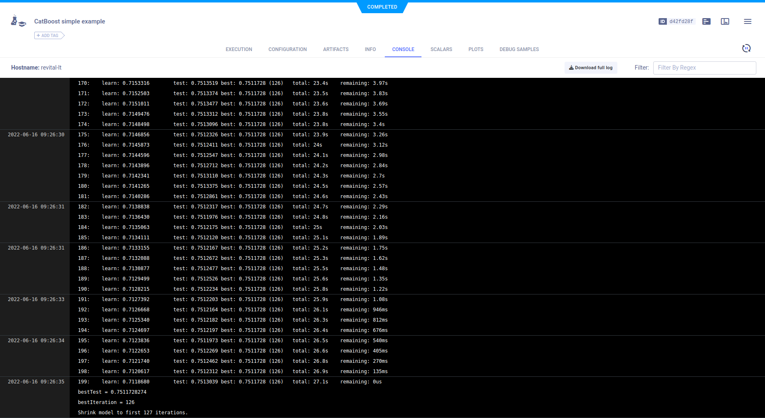Click the CatBoost simple example title

click(70, 21)
